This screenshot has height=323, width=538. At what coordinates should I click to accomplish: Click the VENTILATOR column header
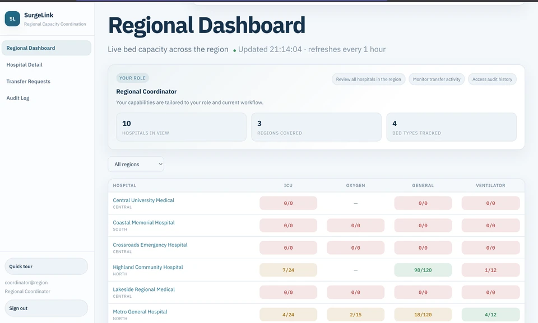(490, 185)
